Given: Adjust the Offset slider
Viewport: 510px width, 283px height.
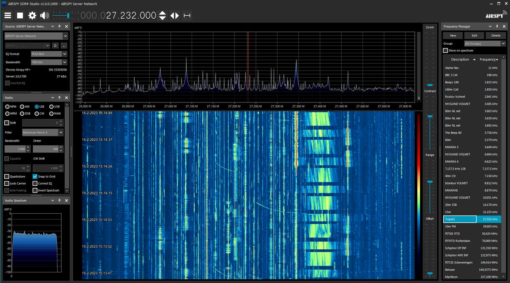Looking at the screenshot, I should [x=430, y=273].
